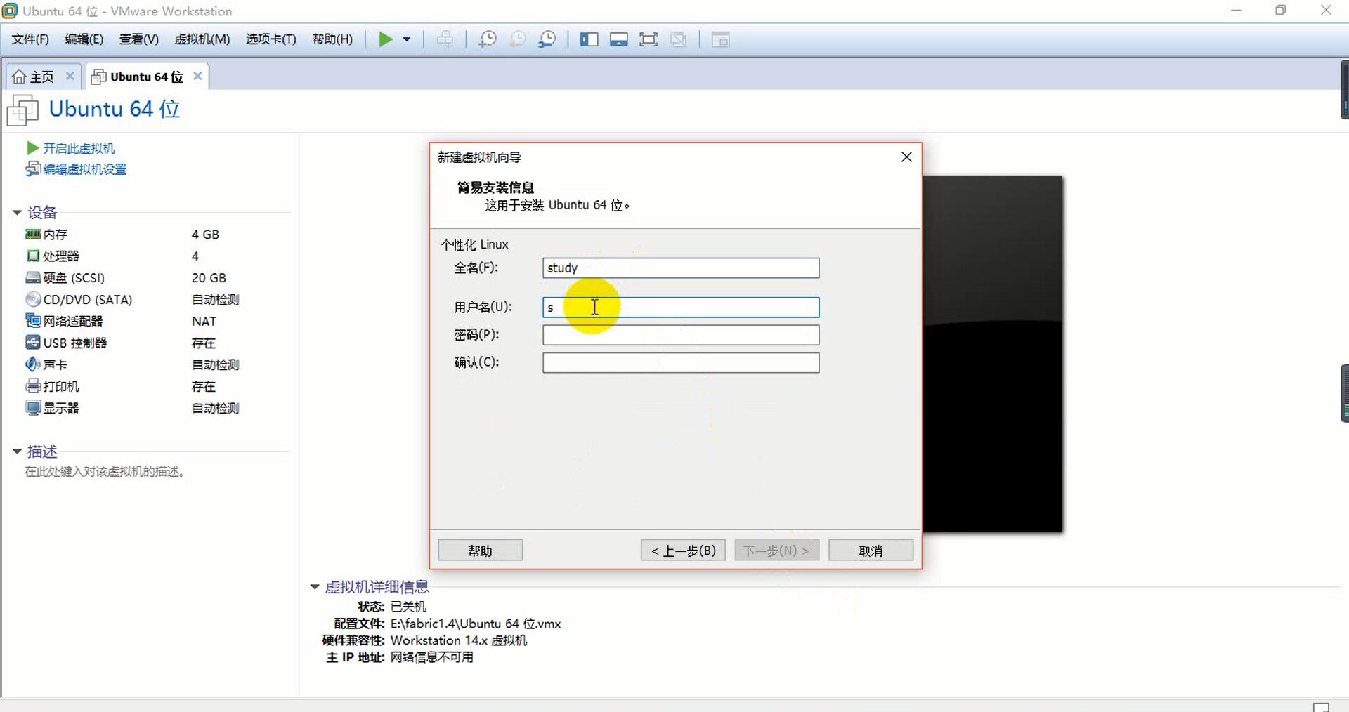The width and height of the screenshot is (1349, 712).
Task: Click the Workstation 14.x 虚拟机 compatibility text
Action: tap(459, 640)
